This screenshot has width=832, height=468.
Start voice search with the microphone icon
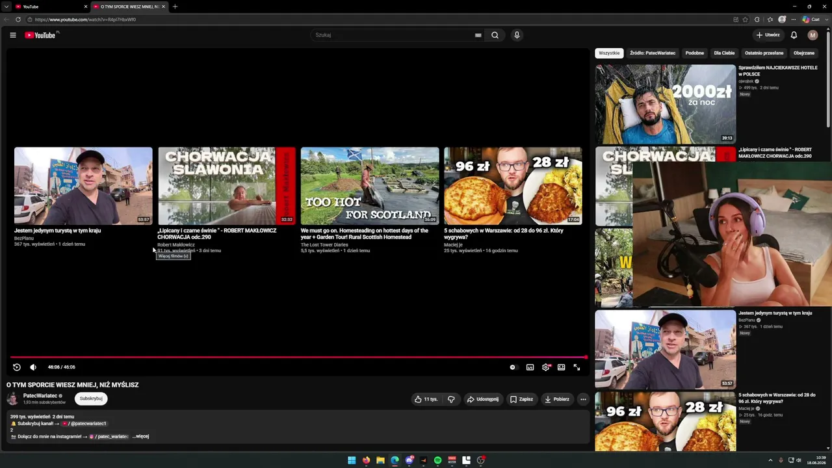click(517, 35)
